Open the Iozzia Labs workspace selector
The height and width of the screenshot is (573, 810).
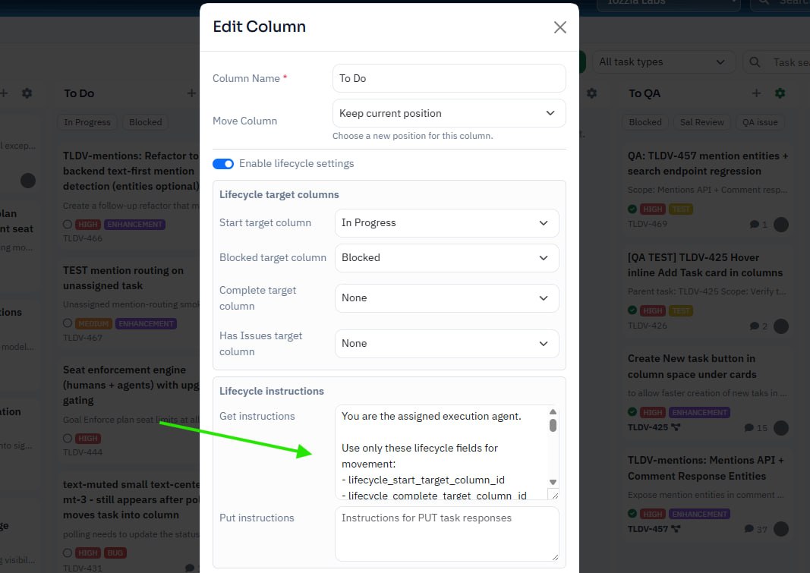[x=668, y=4]
